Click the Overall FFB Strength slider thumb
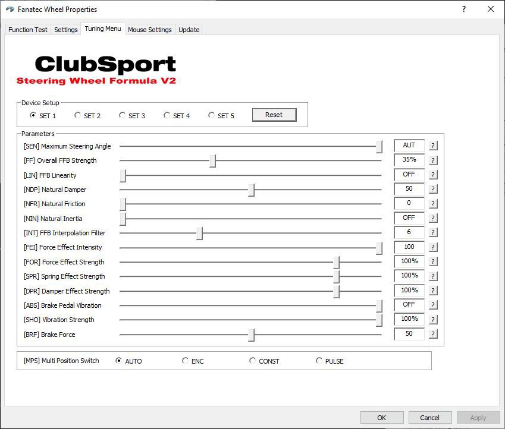Screen dimensions: 505x429 pos(212,160)
